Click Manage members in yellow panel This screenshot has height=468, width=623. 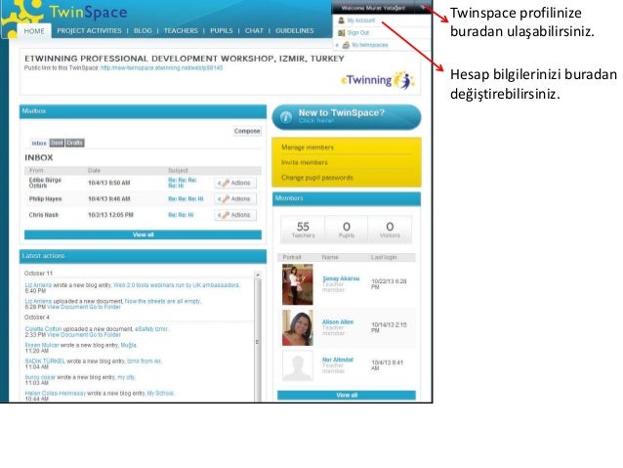click(x=308, y=148)
